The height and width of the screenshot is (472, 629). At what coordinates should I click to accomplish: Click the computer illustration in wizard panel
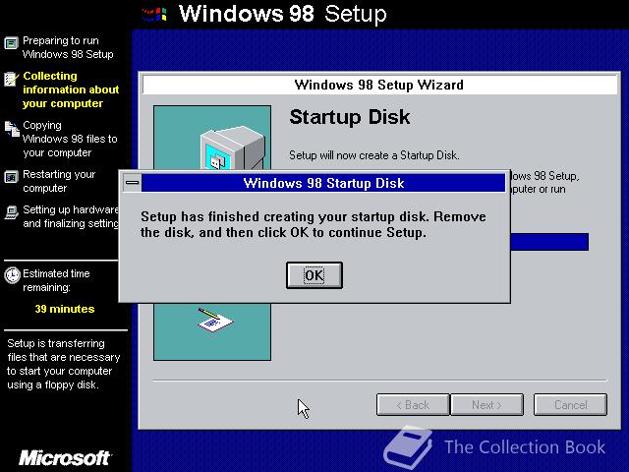coord(233,148)
